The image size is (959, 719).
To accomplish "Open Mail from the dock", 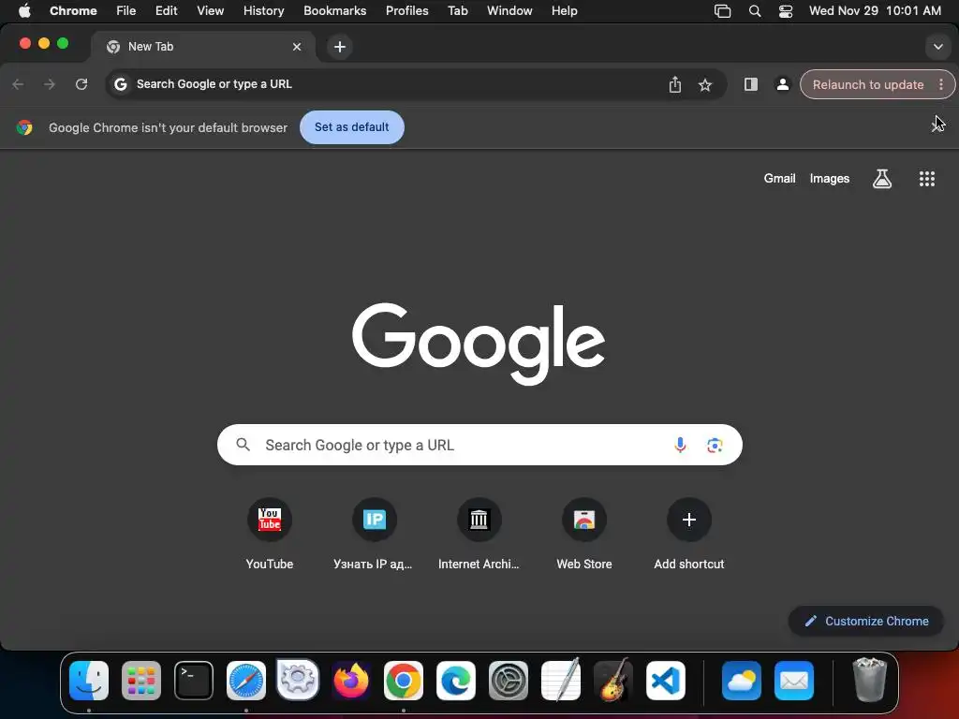I will pyautogui.click(x=794, y=681).
